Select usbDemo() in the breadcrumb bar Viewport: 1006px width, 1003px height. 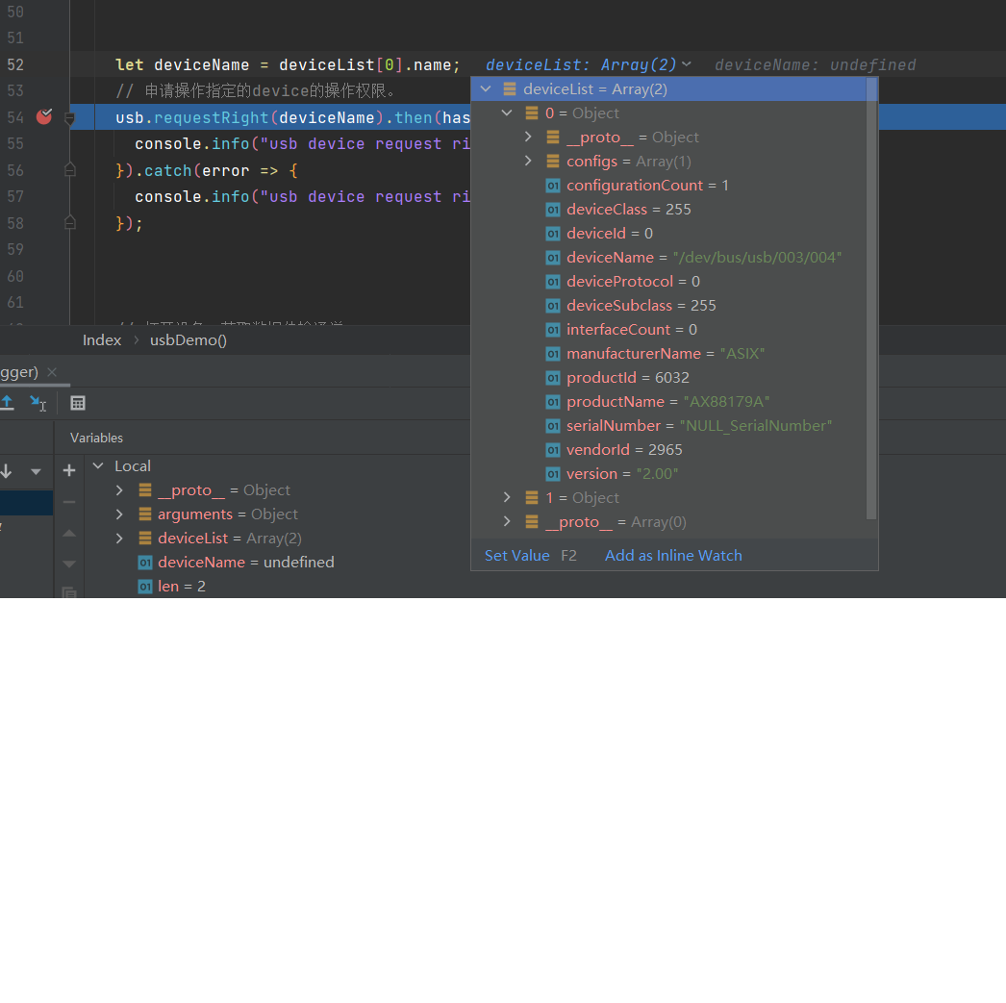point(189,339)
